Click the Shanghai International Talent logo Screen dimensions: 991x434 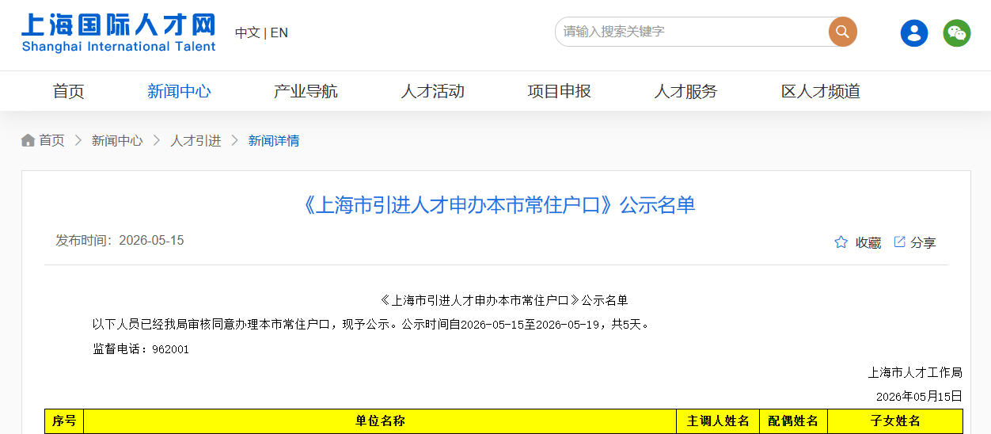tap(119, 32)
